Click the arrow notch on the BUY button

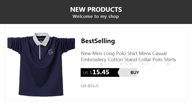(x=119, y=72)
